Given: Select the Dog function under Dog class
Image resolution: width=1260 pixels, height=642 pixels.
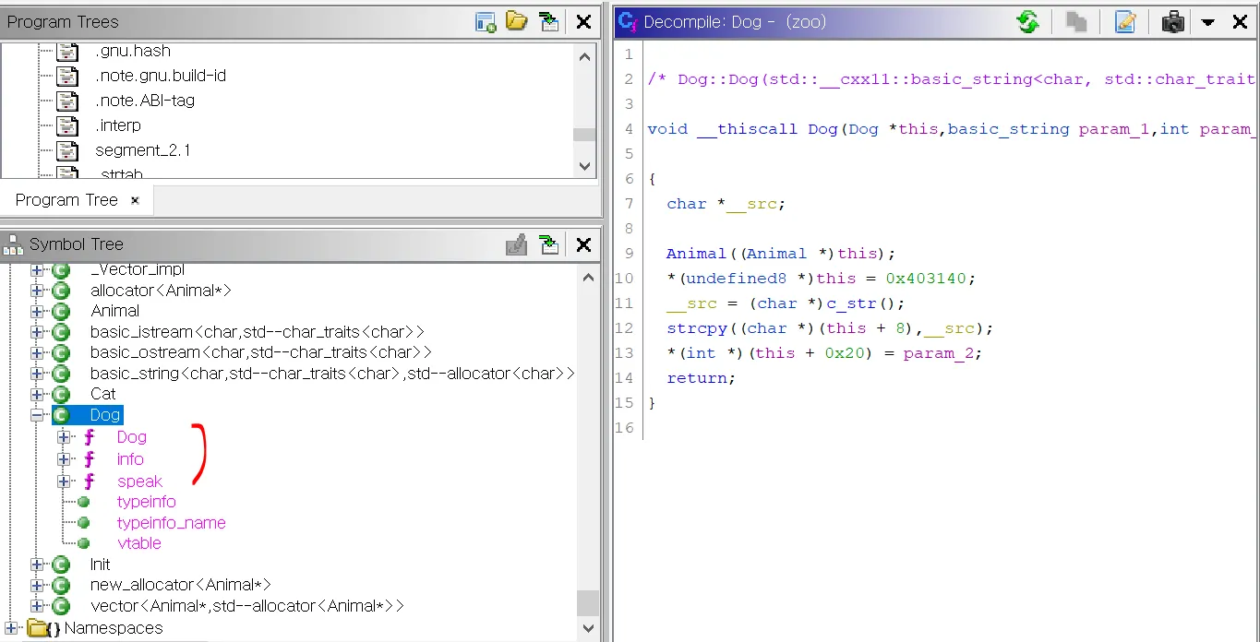Looking at the screenshot, I should [x=131, y=437].
